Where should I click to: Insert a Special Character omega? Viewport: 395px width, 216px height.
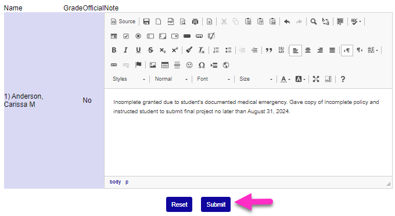202,65
